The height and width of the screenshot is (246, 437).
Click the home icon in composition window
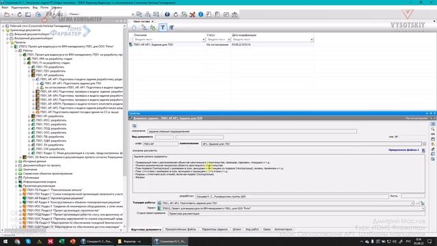point(134,27)
